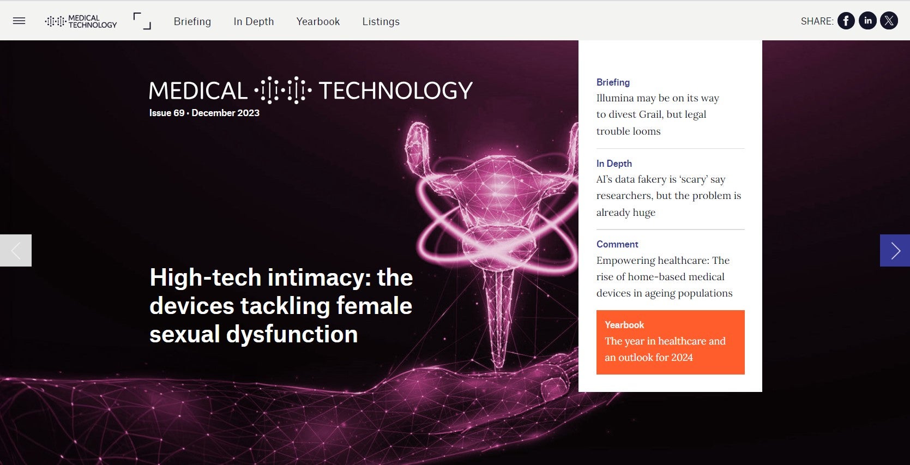Open the In Depth menu item
The width and height of the screenshot is (910, 465).
tap(254, 21)
